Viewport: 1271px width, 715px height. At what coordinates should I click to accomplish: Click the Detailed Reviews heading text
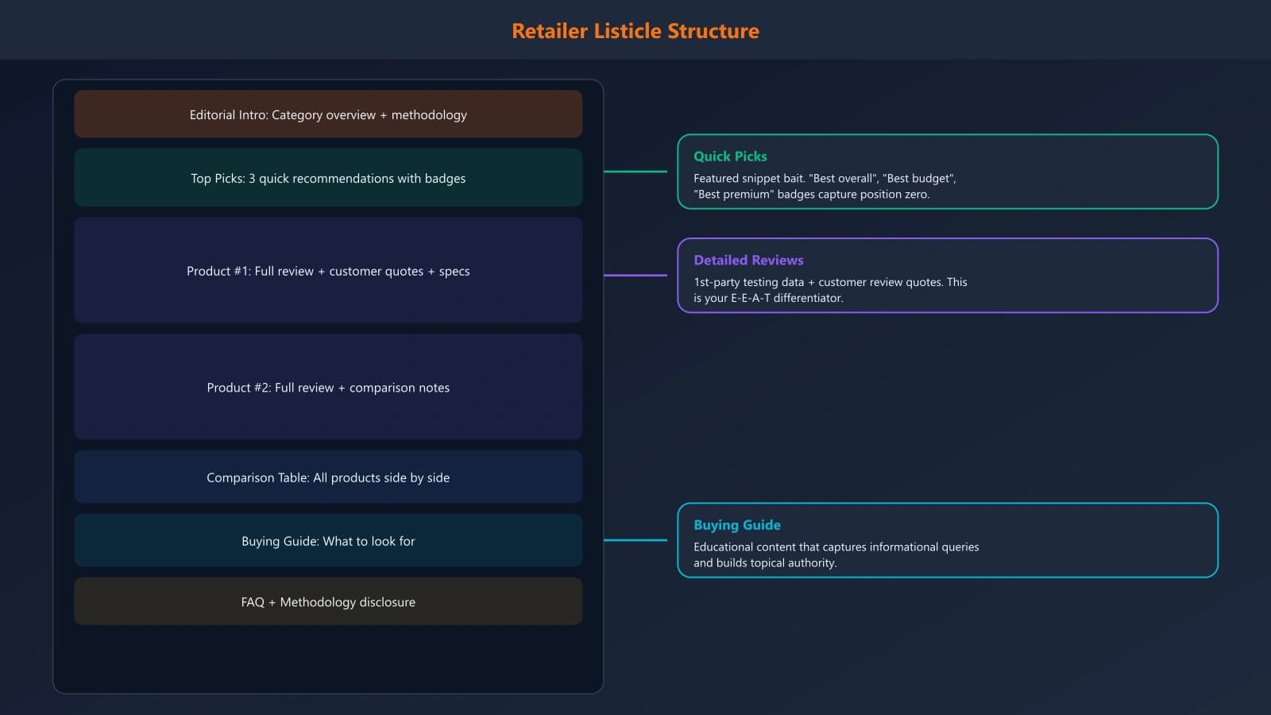click(748, 260)
